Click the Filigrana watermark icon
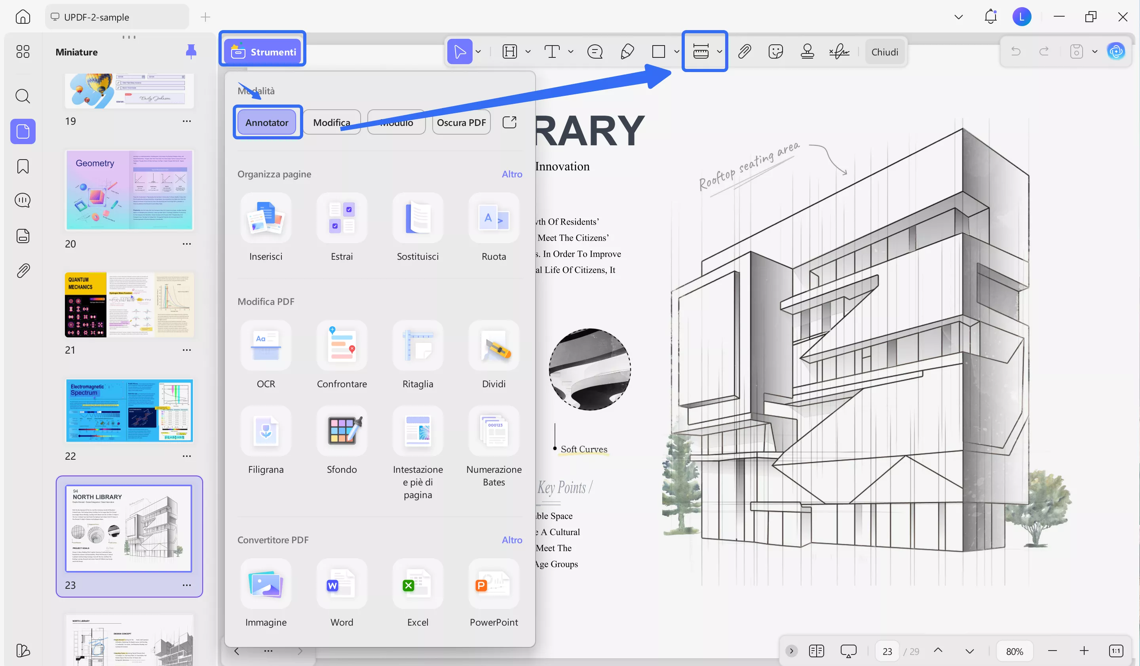Screen dimensions: 1140x666 pos(266,431)
